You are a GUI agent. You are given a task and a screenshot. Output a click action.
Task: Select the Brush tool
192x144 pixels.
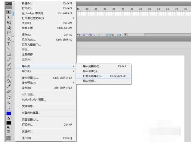click(9, 64)
